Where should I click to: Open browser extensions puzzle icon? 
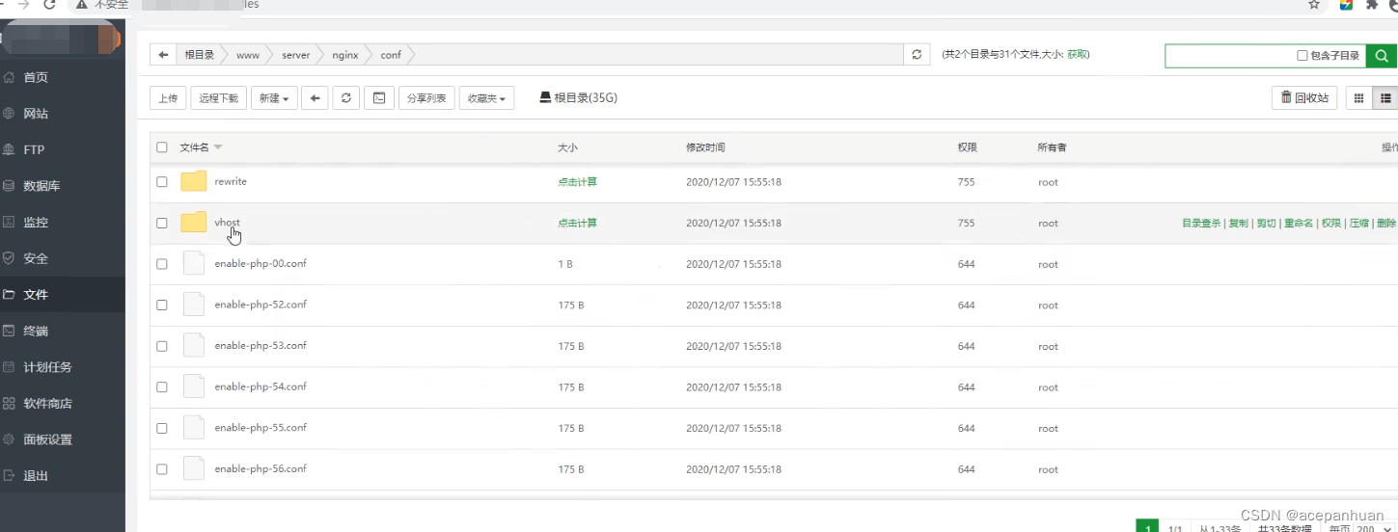(1372, 5)
